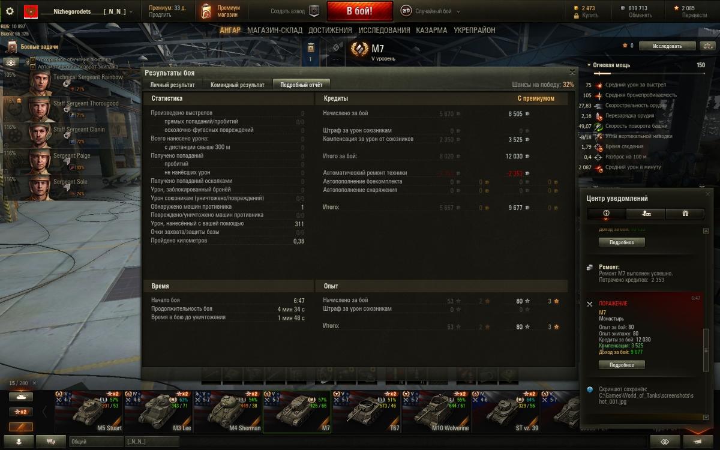
Task: Toggle Ускоренное обучение экипажа checkbox
Action: (x=34, y=59)
